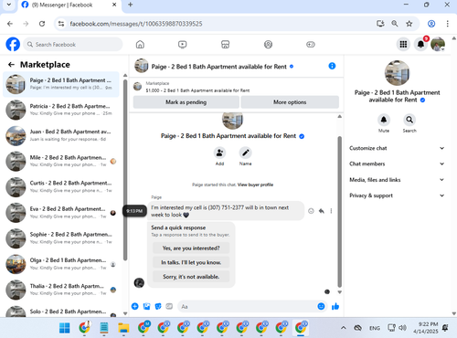Focus the Search Facebook field

click(73, 45)
